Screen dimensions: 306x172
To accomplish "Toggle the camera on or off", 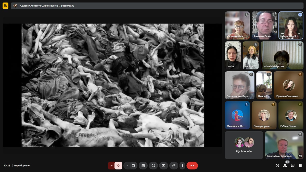I will [x=133, y=166].
